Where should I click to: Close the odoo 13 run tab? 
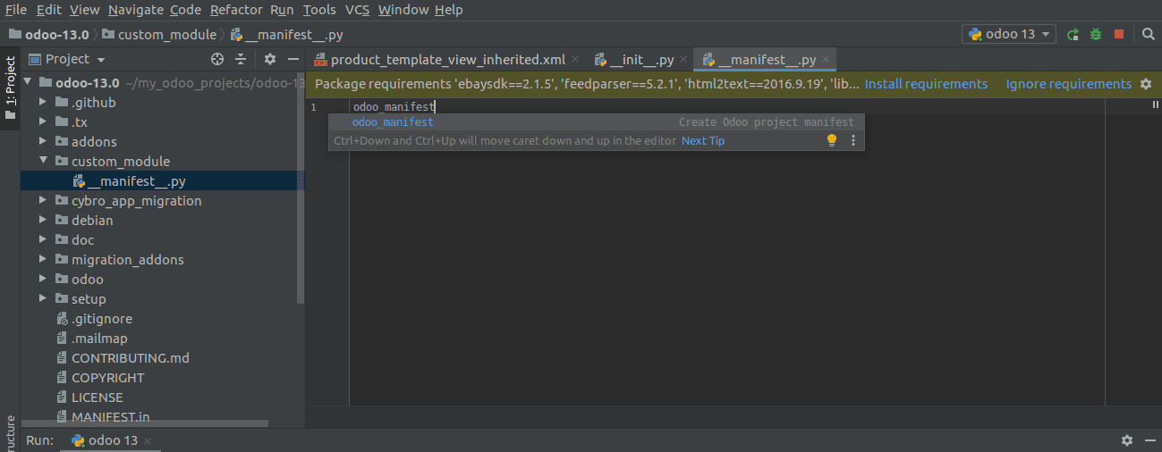(148, 441)
